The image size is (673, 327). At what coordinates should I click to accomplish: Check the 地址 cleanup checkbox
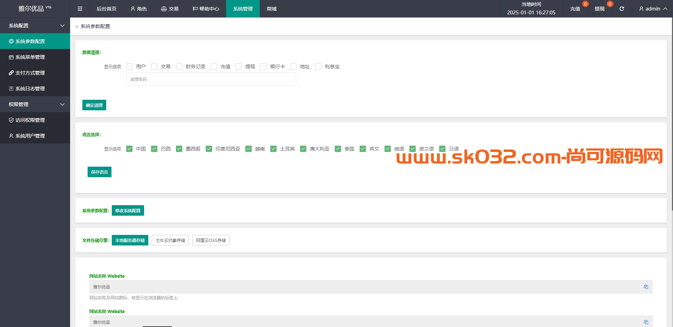(293, 67)
